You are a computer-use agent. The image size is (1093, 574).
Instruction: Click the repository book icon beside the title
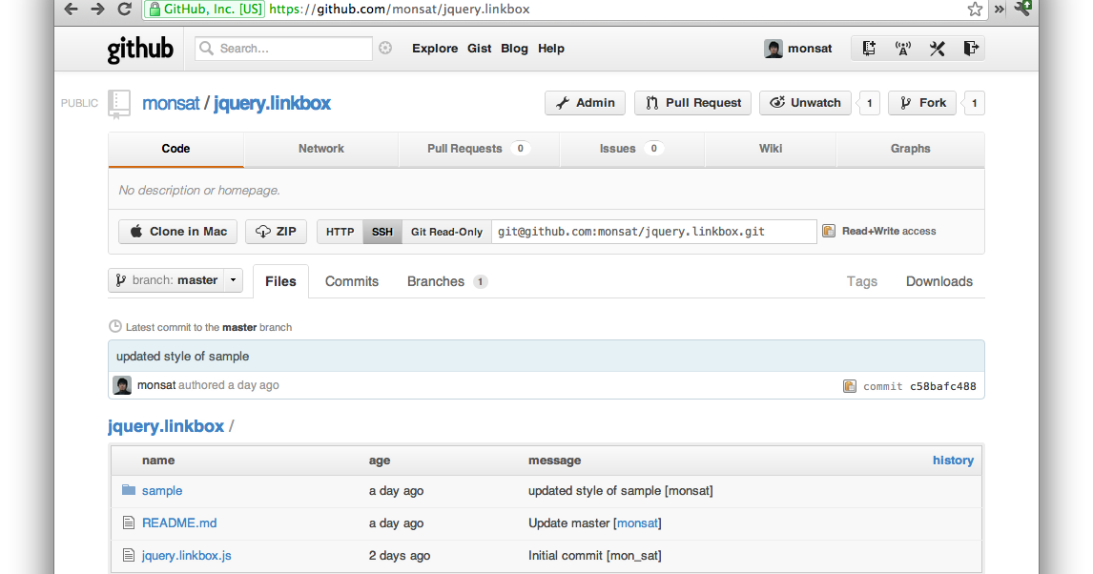(118, 103)
